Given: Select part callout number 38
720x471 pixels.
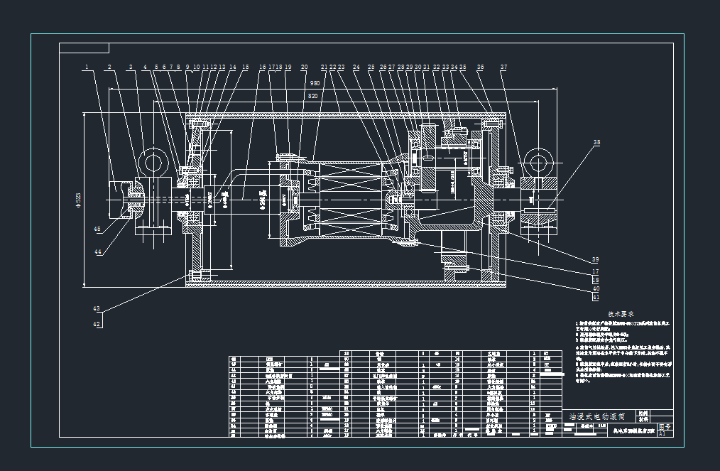Looking at the screenshot, I should click(596, 142).
